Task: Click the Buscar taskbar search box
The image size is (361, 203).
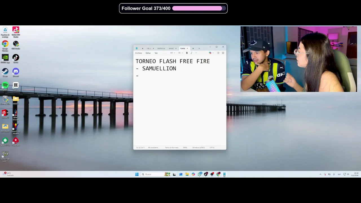Action: (x=155, y=174)
